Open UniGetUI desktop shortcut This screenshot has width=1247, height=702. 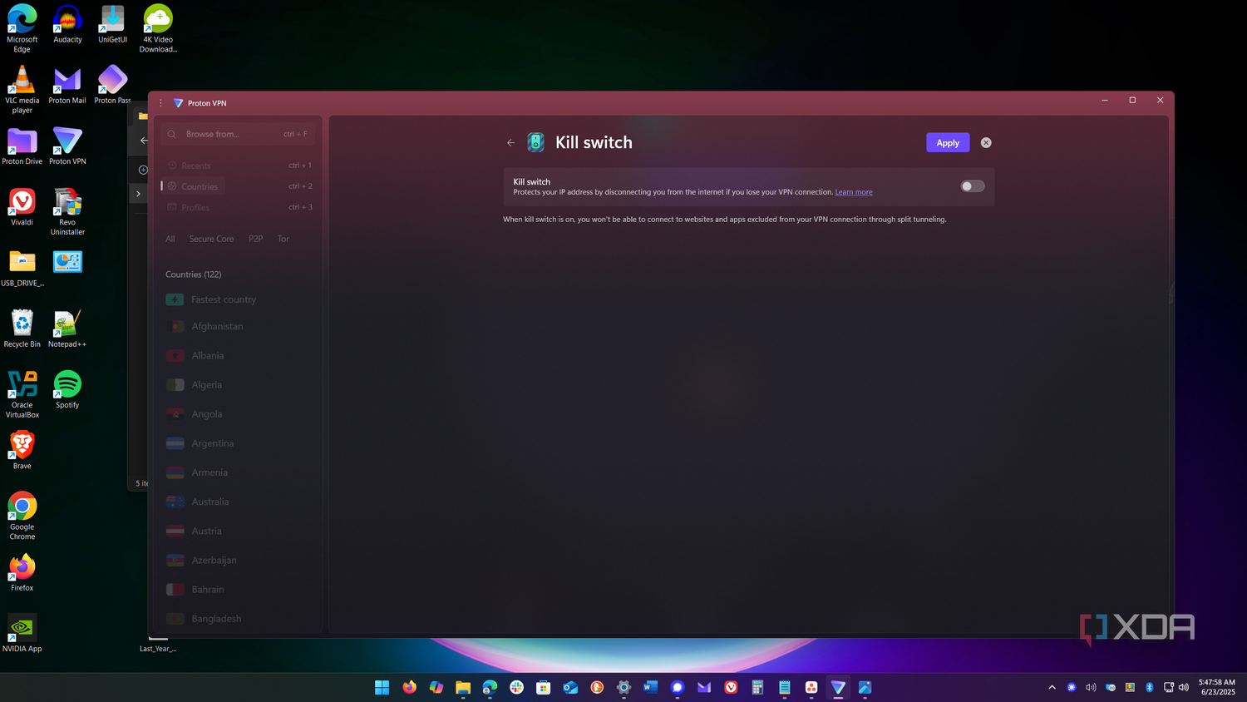pyautogui.click(x=112, y=24)
